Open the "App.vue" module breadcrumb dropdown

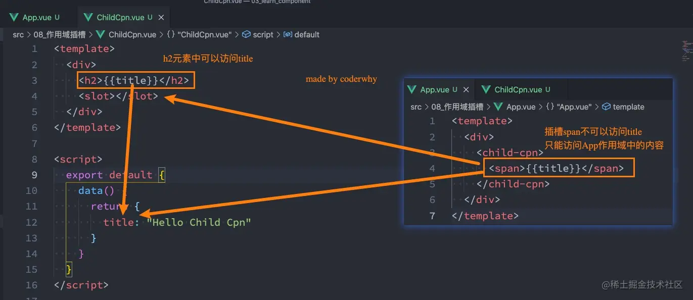click(574, 107)
